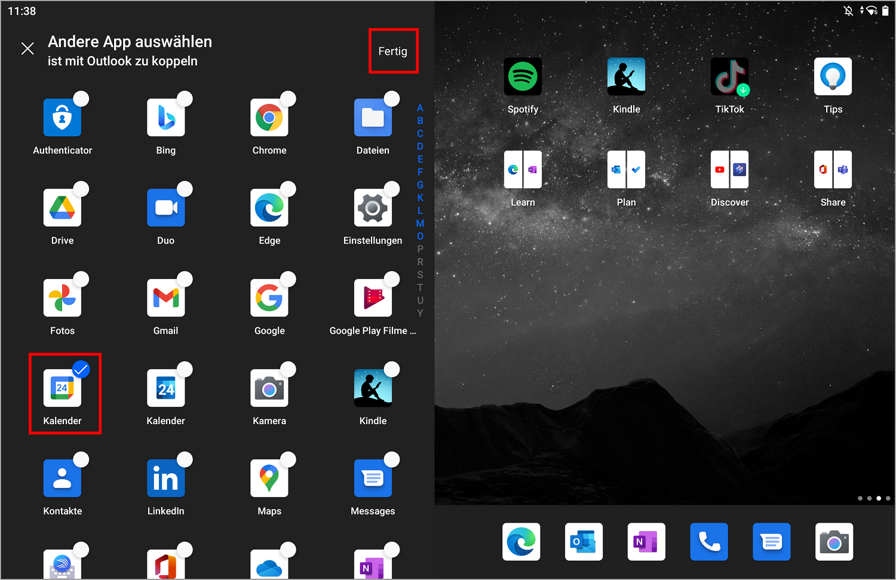Image resolution: width=896 pixels, height=580 pixels.
Task: Choose the Drive app icon
Action: [62, 208]
